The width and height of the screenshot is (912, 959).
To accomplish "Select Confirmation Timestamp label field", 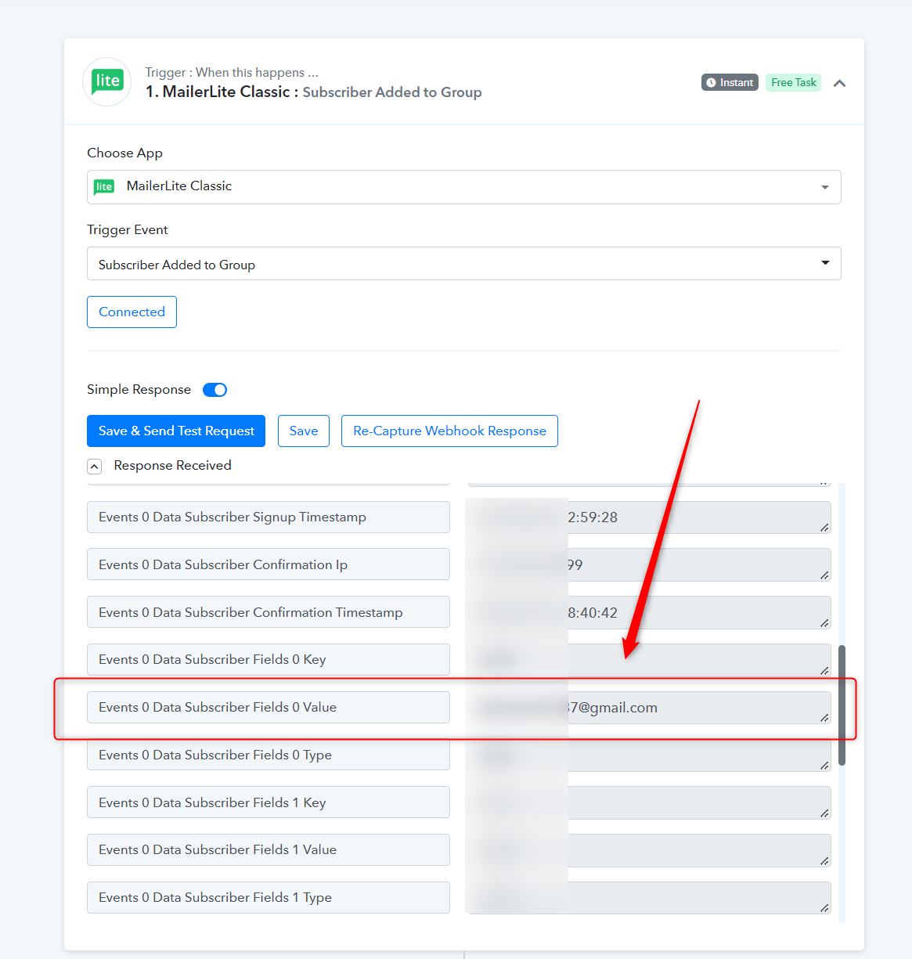I will click(x=269, y=612).
